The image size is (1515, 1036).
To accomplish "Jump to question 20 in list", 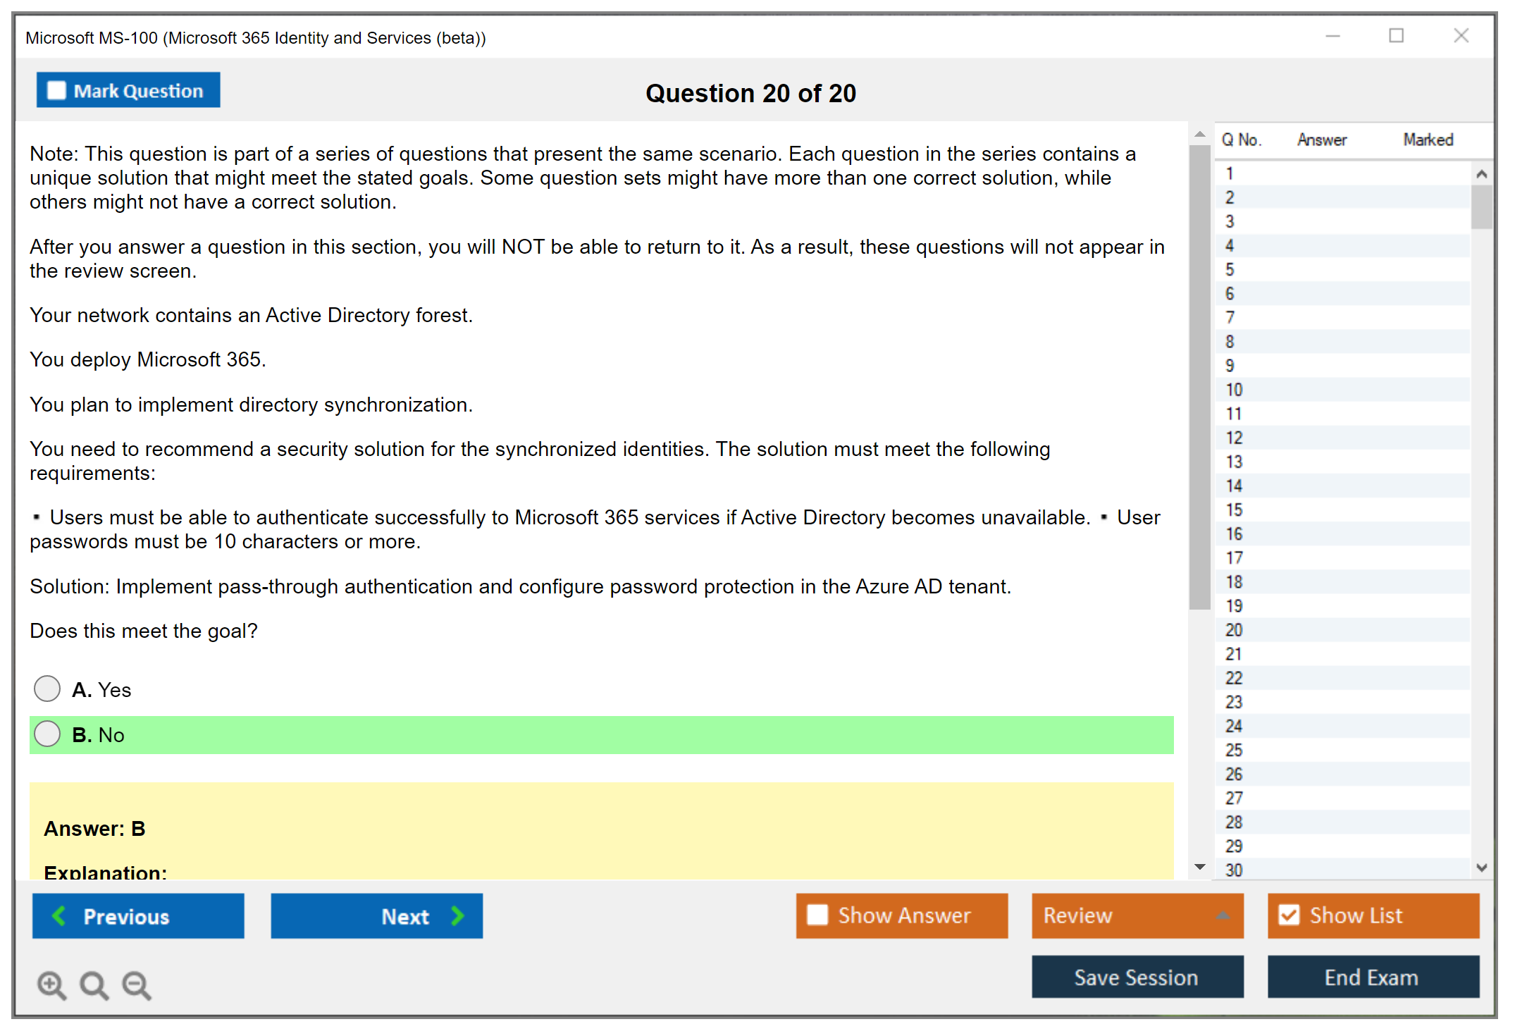I will click(x=1234, y=630).
